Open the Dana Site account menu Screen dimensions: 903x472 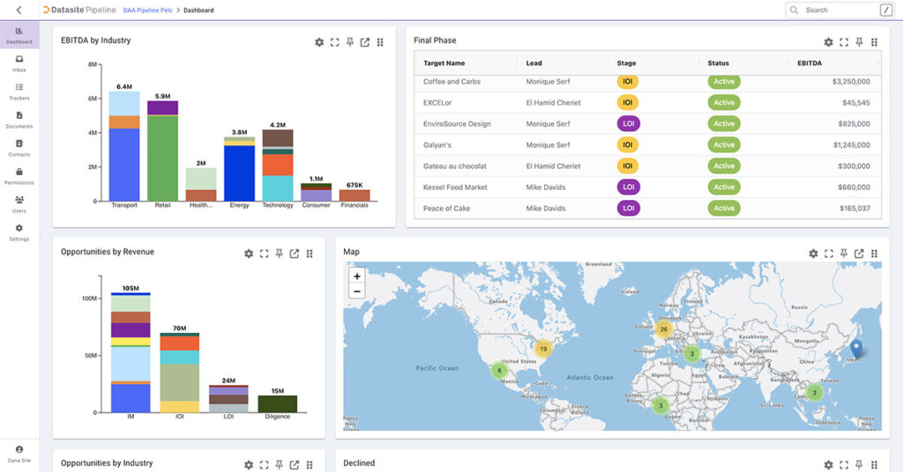click(19, 453)
